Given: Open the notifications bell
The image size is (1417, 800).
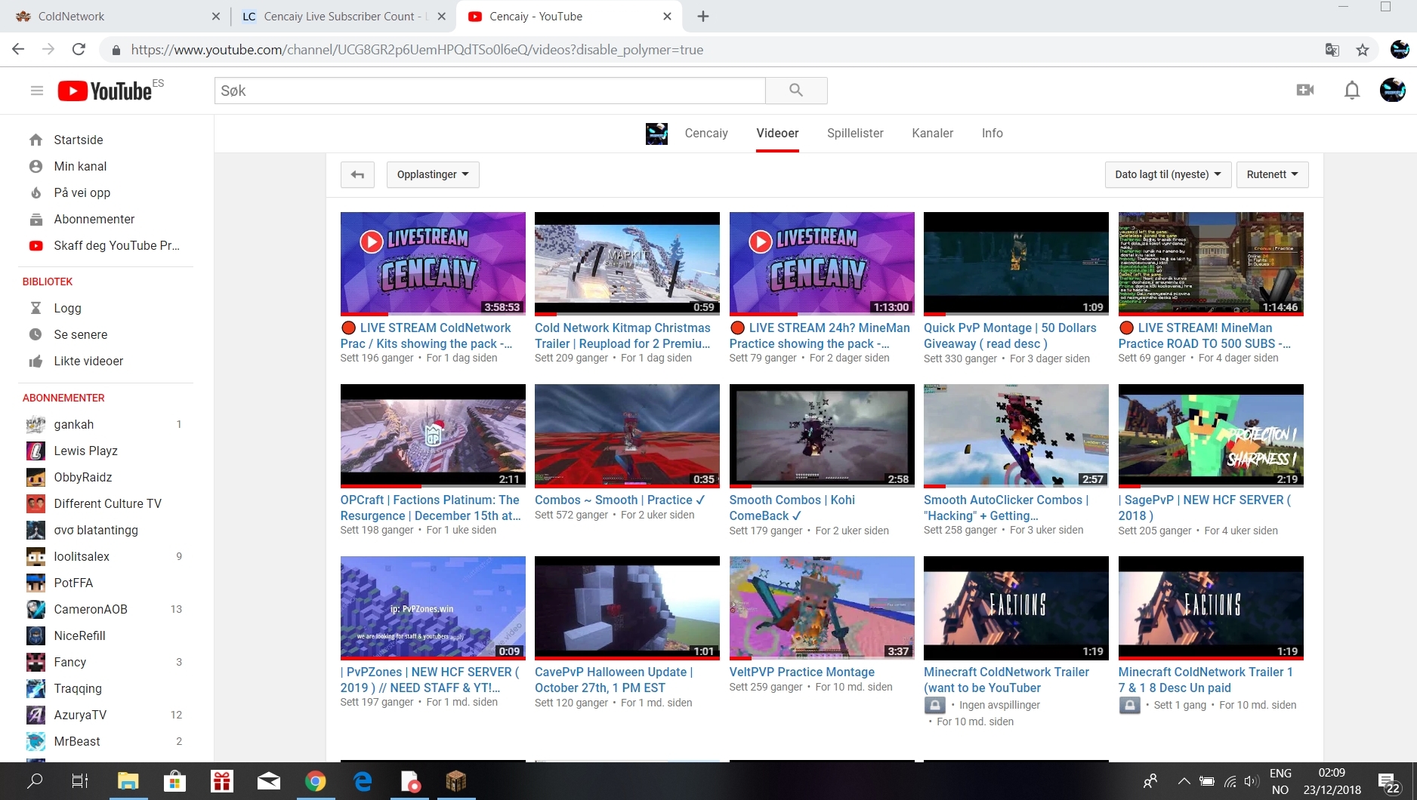Looking at the screenshot, I should [1352, 91].
